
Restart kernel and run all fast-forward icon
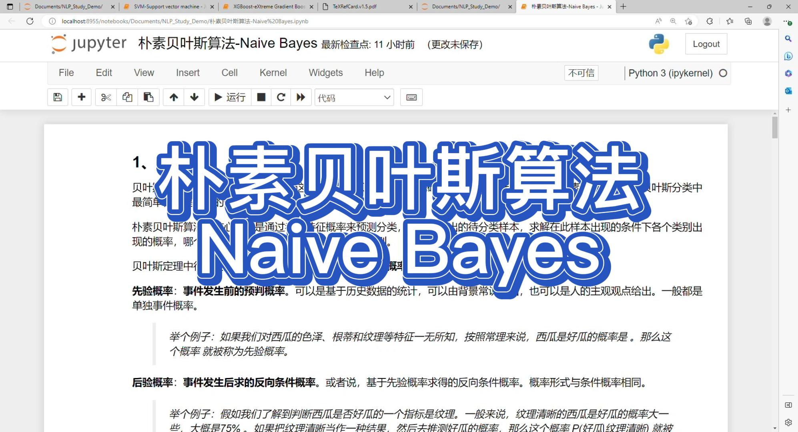[301, 97]
